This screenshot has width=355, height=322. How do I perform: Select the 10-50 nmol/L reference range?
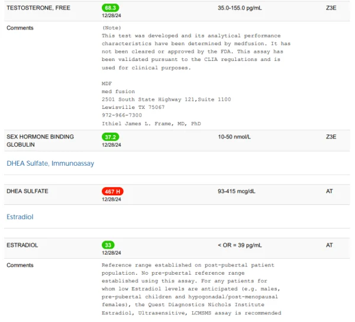tap(234, 137)
